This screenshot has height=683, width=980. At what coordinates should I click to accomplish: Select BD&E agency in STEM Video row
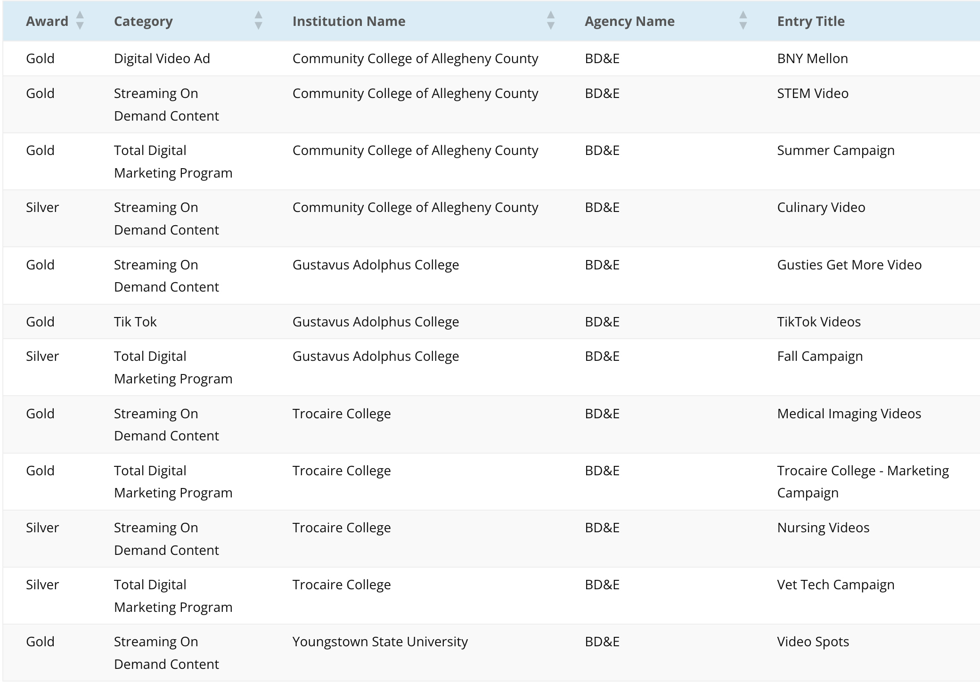click(602, 93)
